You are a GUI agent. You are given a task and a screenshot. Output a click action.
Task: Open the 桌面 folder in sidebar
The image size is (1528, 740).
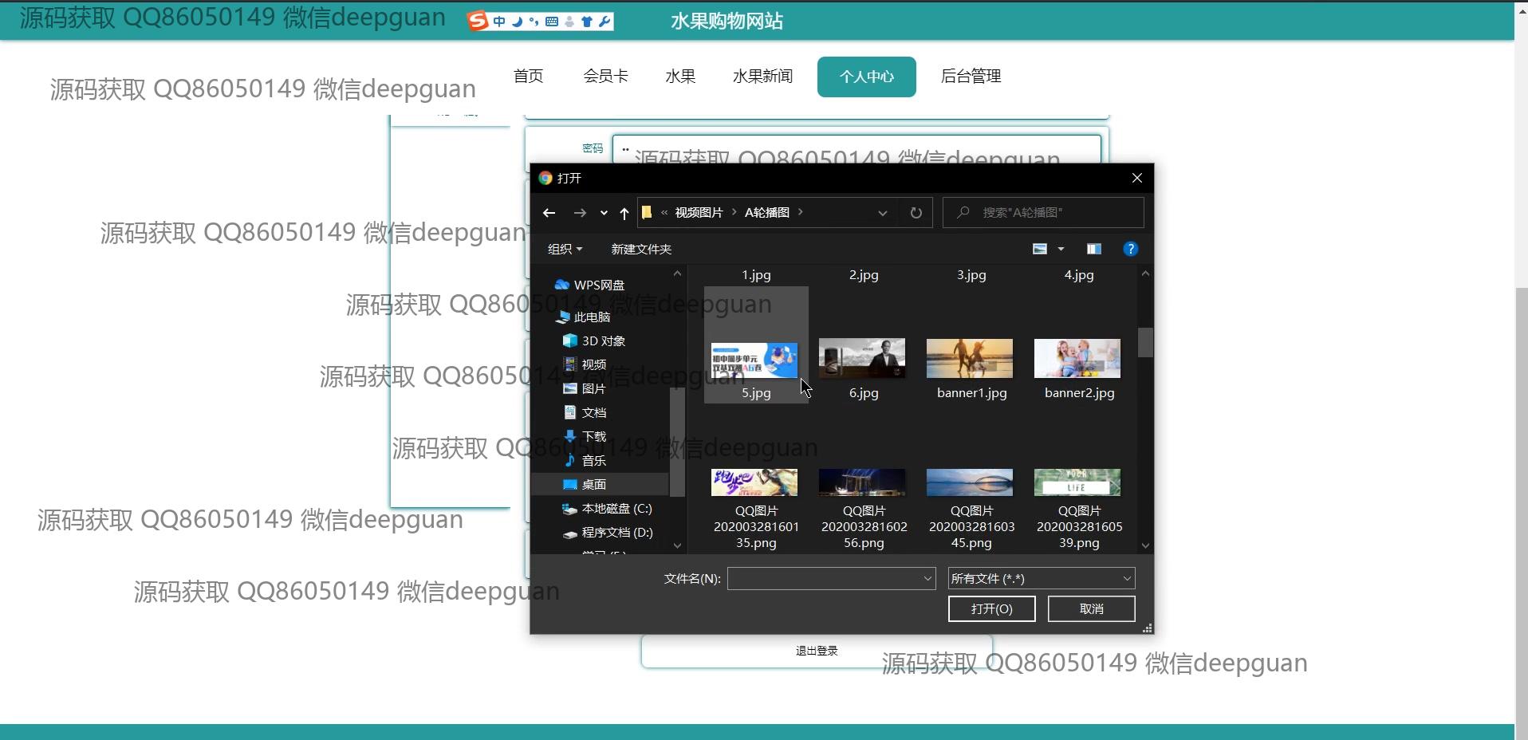click(x=593, y=484)
